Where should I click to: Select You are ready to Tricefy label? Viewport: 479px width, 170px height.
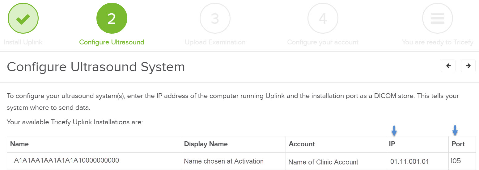pos(437,42)
